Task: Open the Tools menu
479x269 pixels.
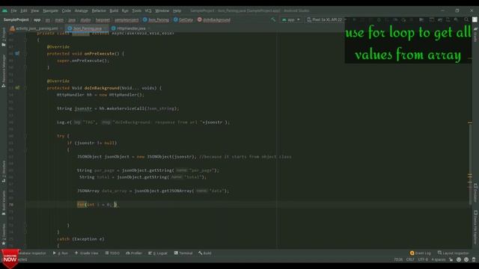Action: coord(136,10)
